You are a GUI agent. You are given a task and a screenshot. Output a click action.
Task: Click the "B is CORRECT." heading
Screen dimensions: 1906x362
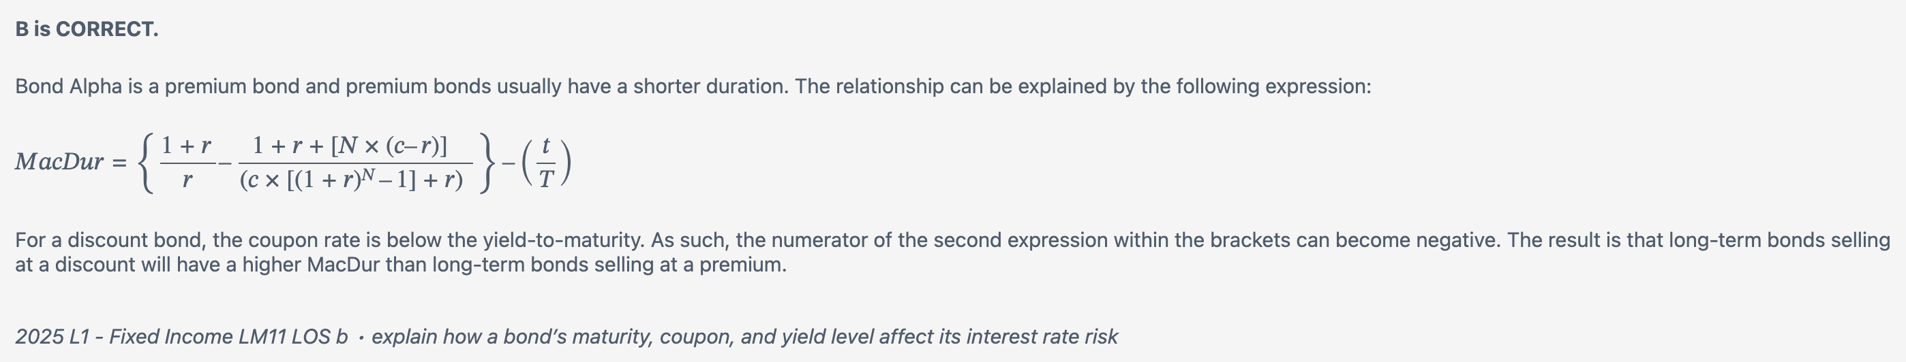click(x=87, y=29)
